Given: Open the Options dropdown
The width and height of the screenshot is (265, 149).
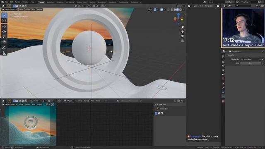Looking at the screenshot, I should (x=181, y=6).
